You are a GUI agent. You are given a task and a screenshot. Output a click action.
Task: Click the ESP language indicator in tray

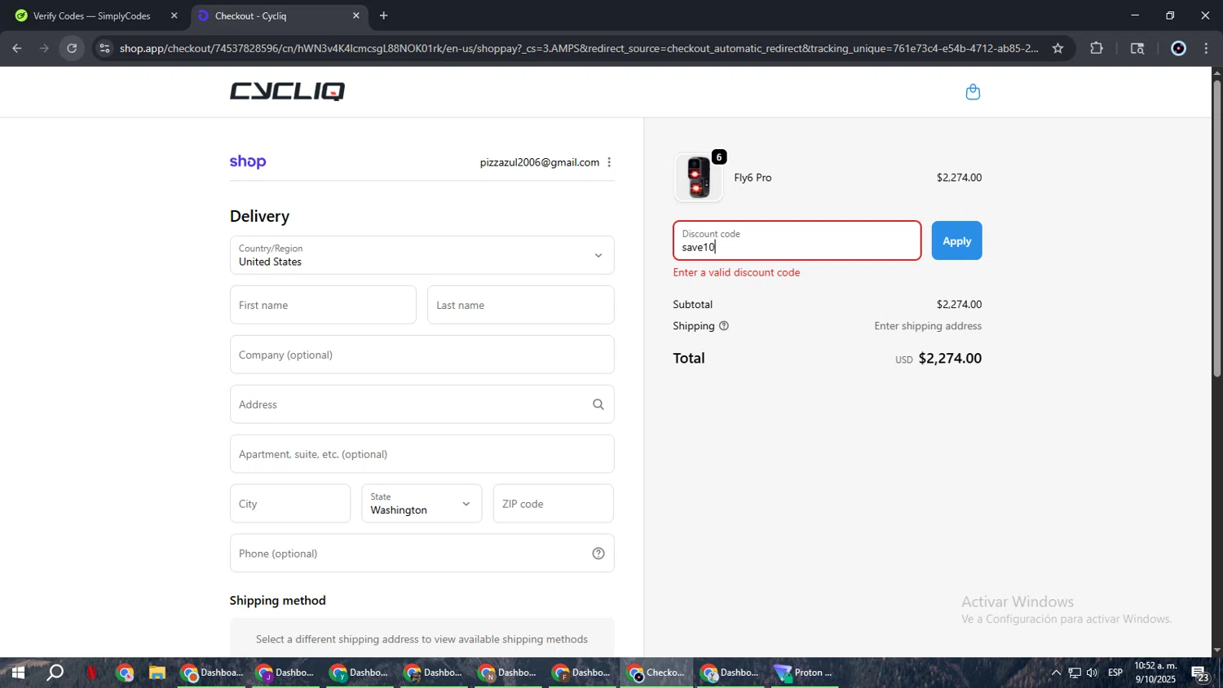tap(1115, 673)
